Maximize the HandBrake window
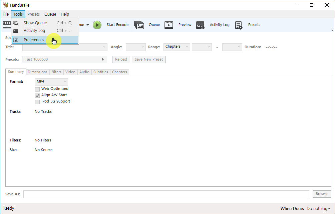Screen dimensions: 335x214 [312, 5]
